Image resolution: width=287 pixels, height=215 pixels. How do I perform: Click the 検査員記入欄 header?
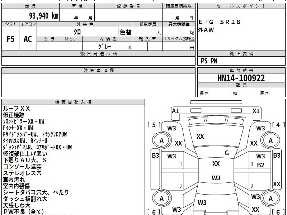[73, 102]
